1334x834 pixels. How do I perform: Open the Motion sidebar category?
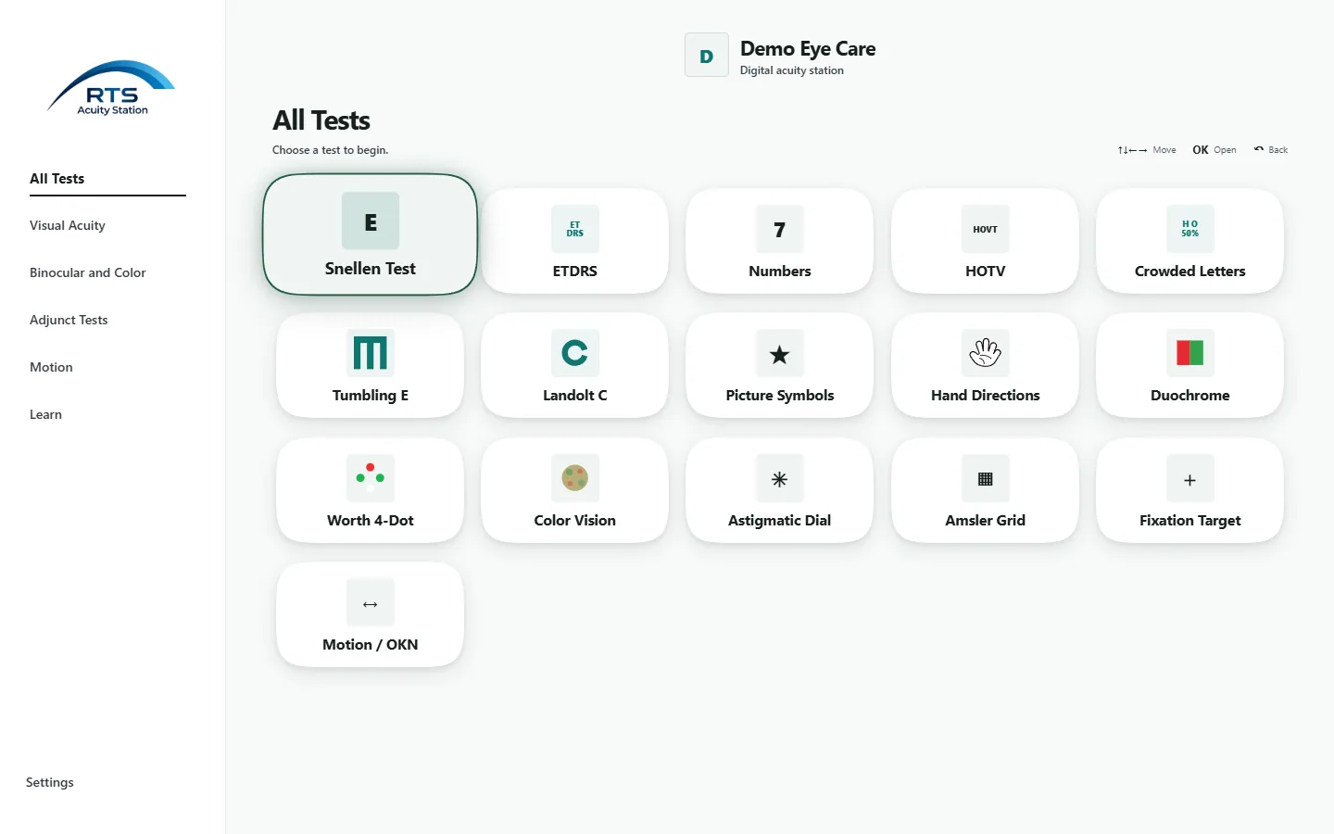51,367
